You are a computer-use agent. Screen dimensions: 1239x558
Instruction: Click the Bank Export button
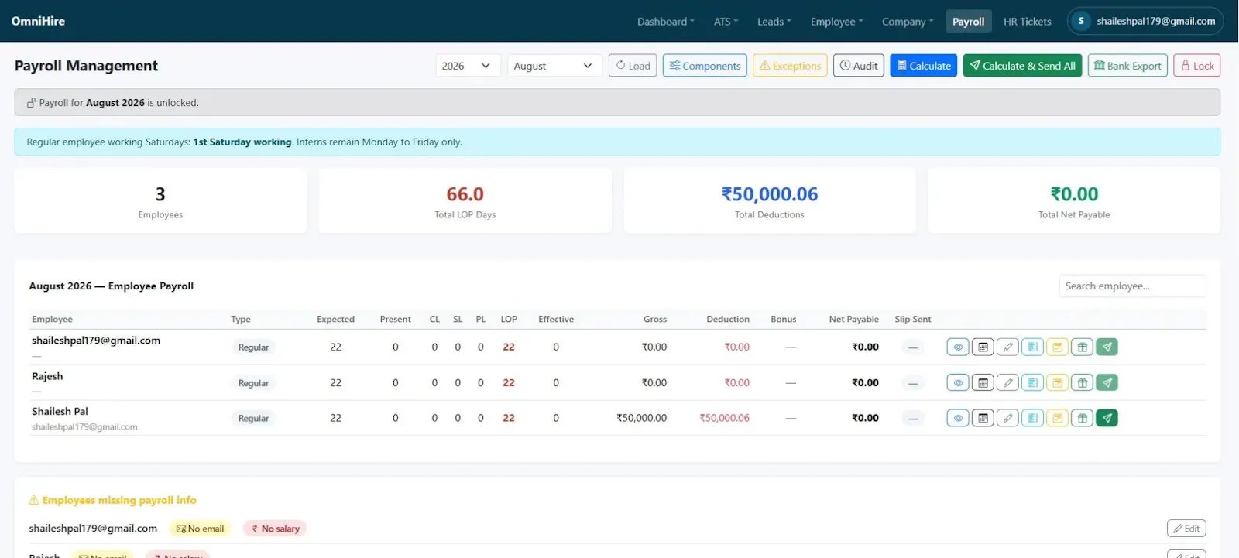1127,66
